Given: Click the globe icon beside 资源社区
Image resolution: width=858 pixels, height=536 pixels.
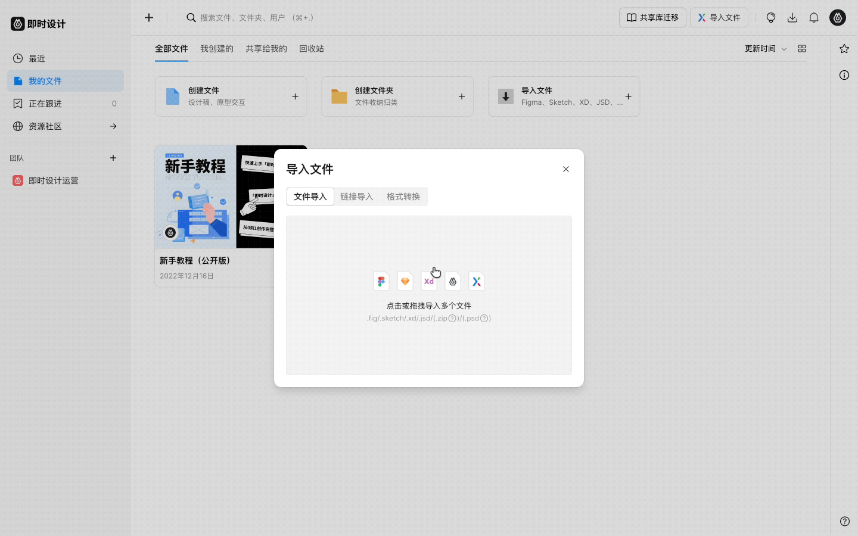Looking at the screenshot, I should 18,126.
